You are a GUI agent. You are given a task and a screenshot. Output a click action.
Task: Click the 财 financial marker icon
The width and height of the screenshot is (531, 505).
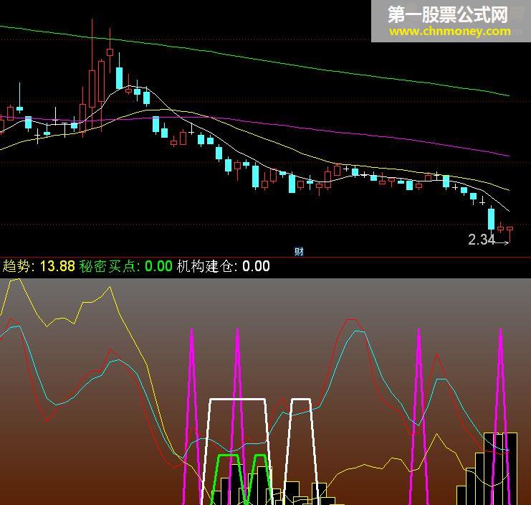299,252
